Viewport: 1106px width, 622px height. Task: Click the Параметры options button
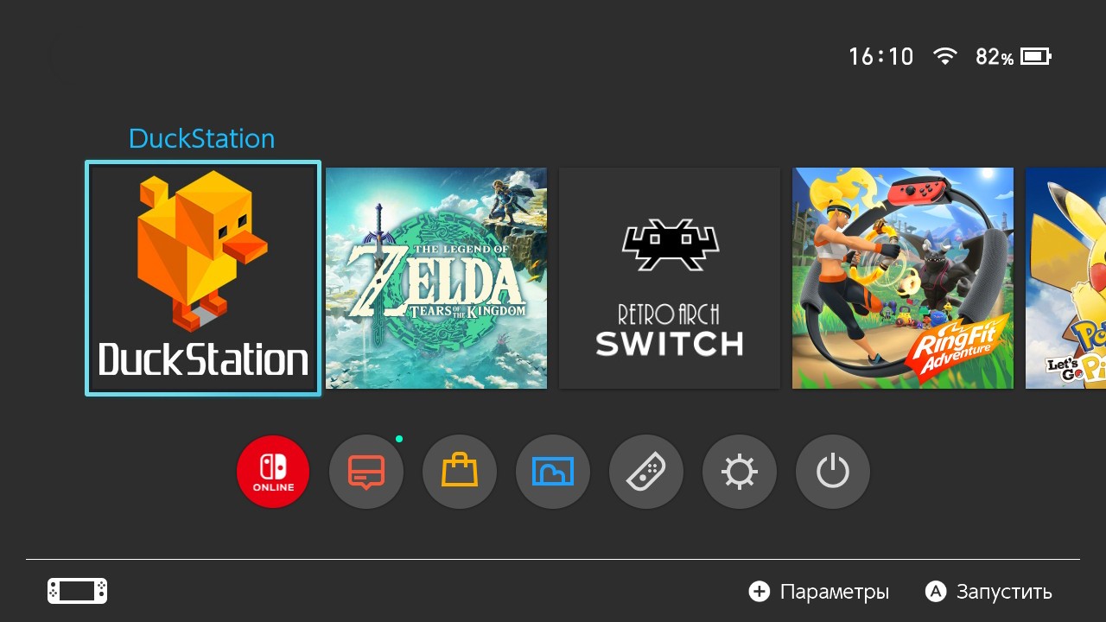pos(819,592)
